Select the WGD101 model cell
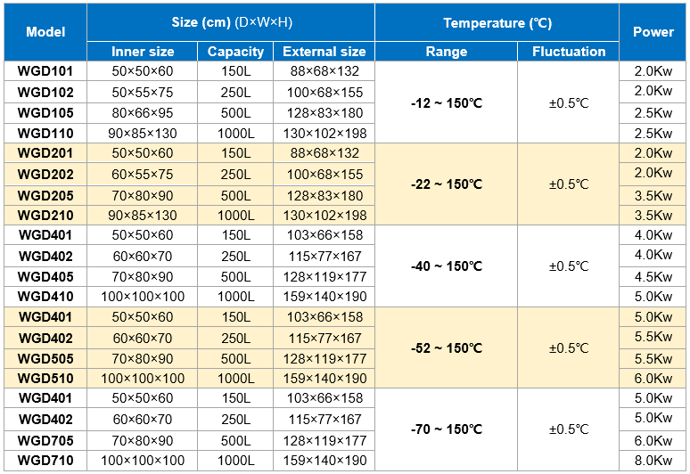Viewport: 690px width, 474px height. pyautogui.click(x=45, y=71)
